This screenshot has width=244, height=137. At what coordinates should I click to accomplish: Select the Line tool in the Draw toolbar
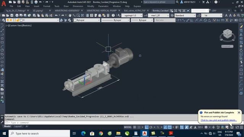(x=2, y=27)
